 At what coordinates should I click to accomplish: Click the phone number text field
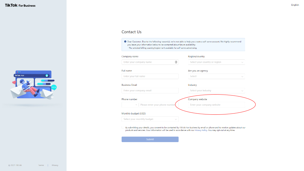click(x=157, y=105)
